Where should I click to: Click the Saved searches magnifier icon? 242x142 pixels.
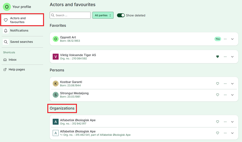(x=6, y=42)
